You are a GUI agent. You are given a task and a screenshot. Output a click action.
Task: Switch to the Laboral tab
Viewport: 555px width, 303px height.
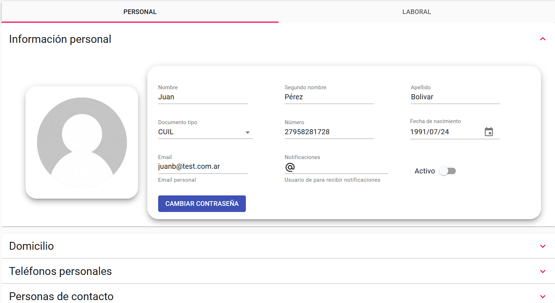(416, 12)
